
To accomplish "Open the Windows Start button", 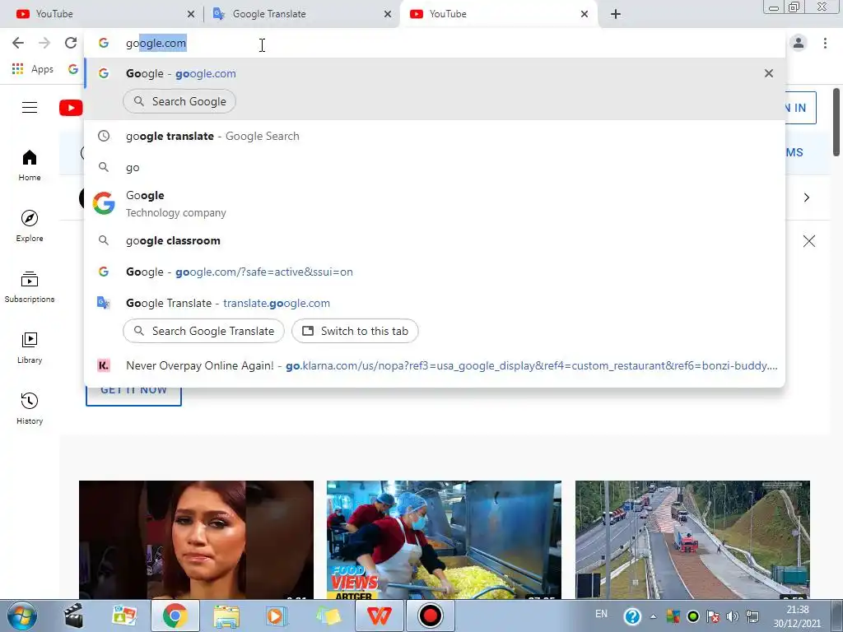I will pyautogui.click(x=22, y=616).
